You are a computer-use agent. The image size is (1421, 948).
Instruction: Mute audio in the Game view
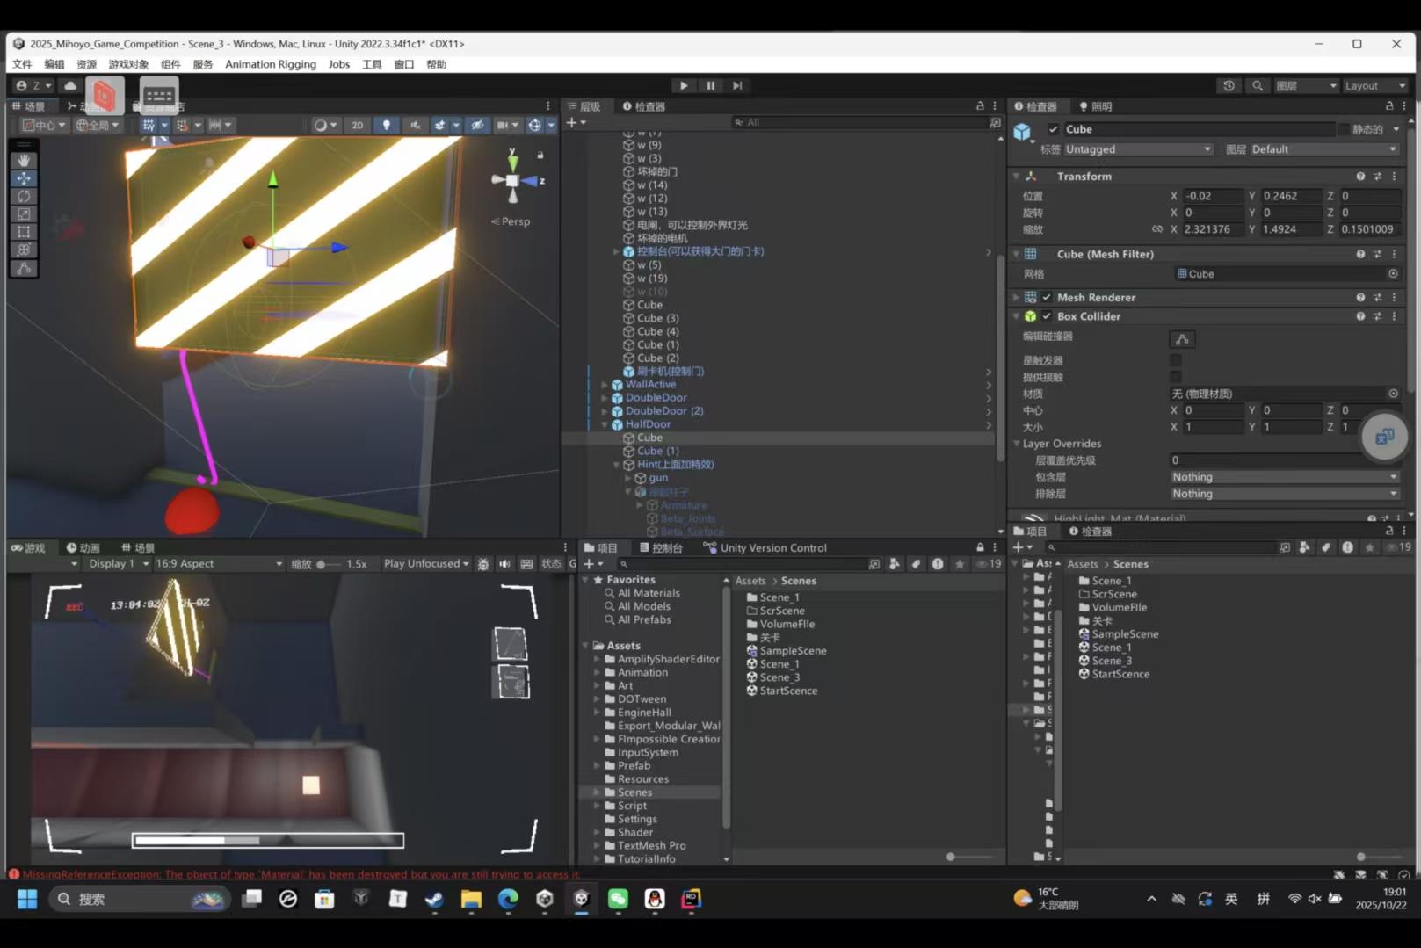[x=504, y=564]
